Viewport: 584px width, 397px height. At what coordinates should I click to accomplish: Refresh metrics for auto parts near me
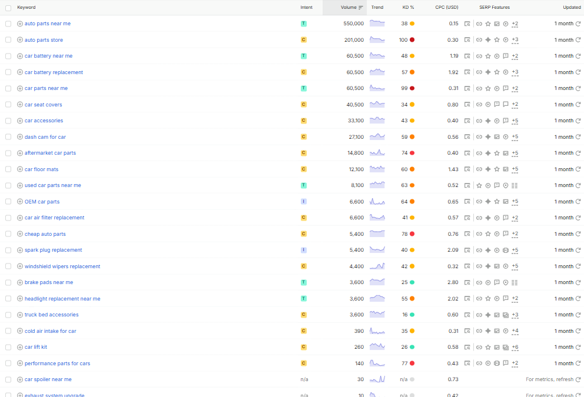(578, 24)
